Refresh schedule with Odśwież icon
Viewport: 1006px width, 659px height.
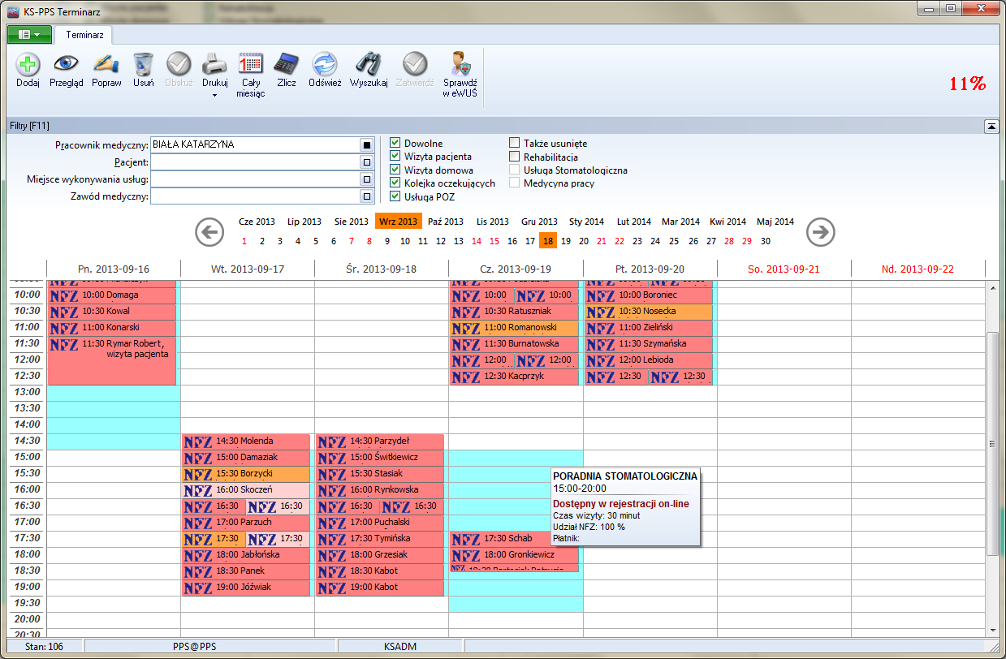coord(325,64)
